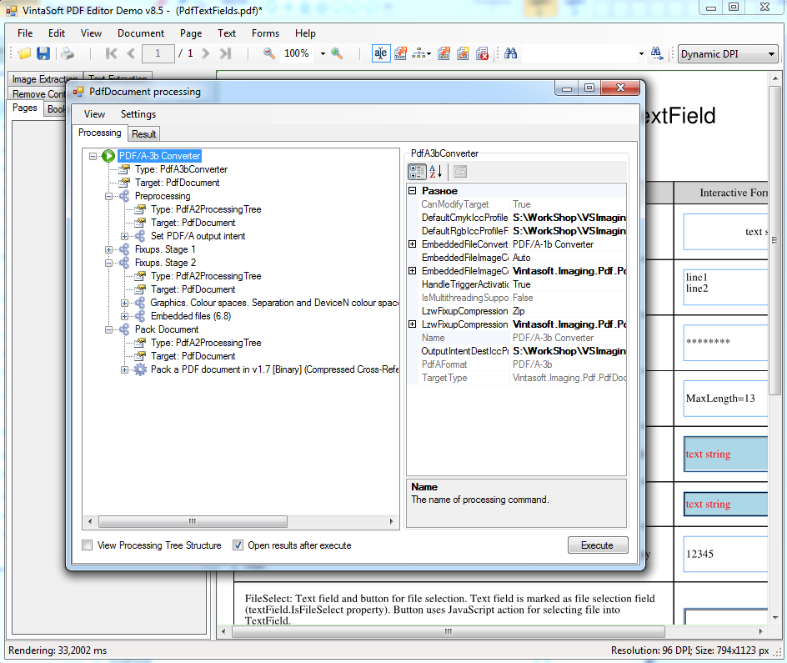Open the File menu

point(25,33)
